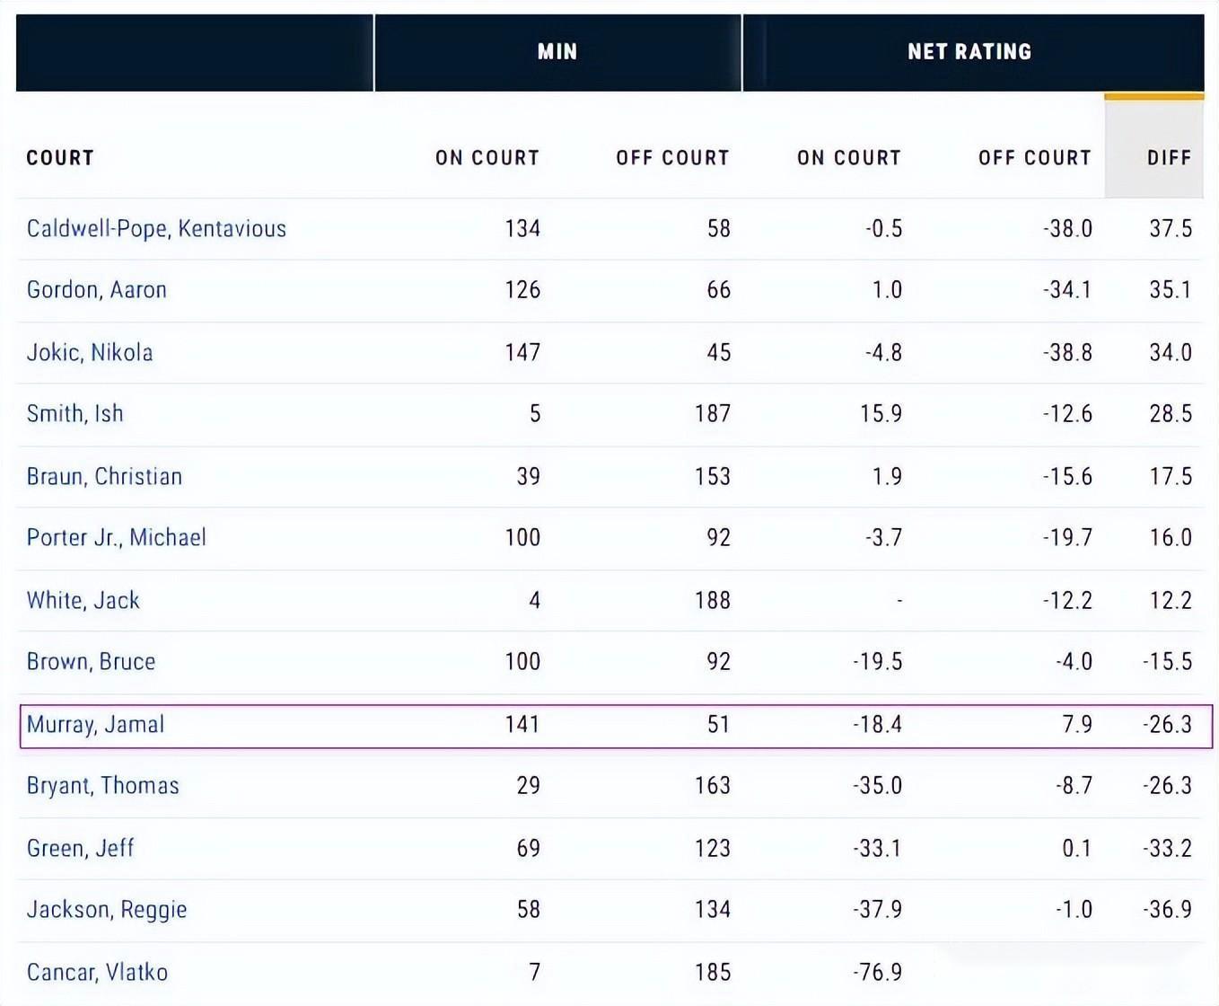Image resolution: width=1219 pixels, height=1006 pixels.
Task: Open Murray, Jamal highlighted row link
Action: coord(96,725)
